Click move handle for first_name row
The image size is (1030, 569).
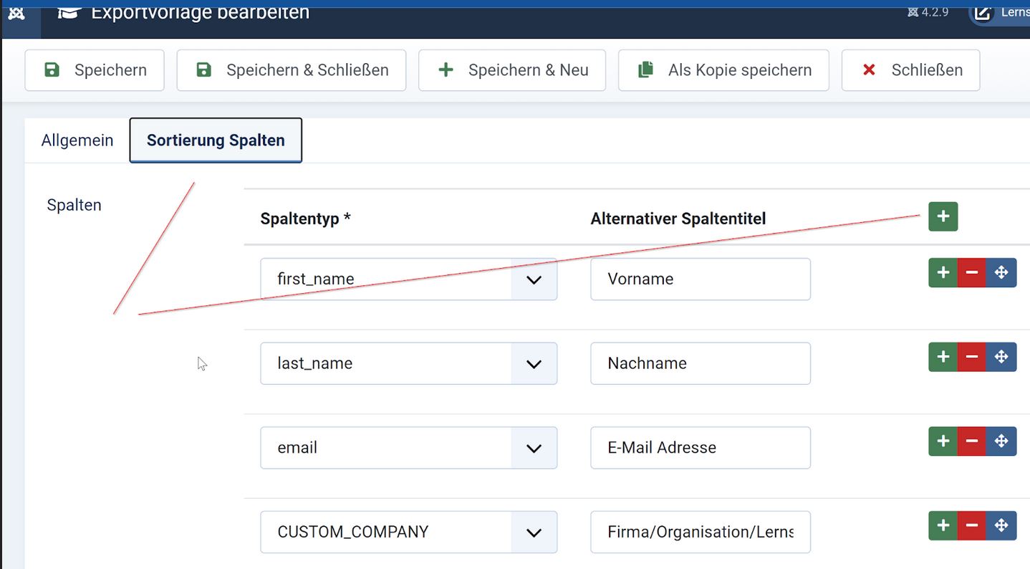(x=1001, y=272)
